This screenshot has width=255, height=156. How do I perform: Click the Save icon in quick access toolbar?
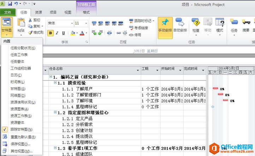coord(10,4)
